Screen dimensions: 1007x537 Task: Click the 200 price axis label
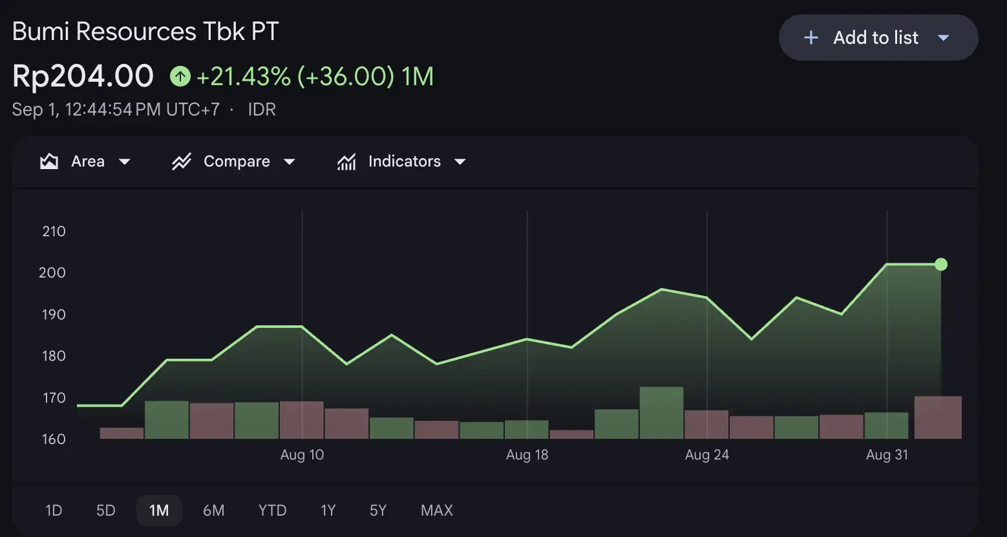52,272
